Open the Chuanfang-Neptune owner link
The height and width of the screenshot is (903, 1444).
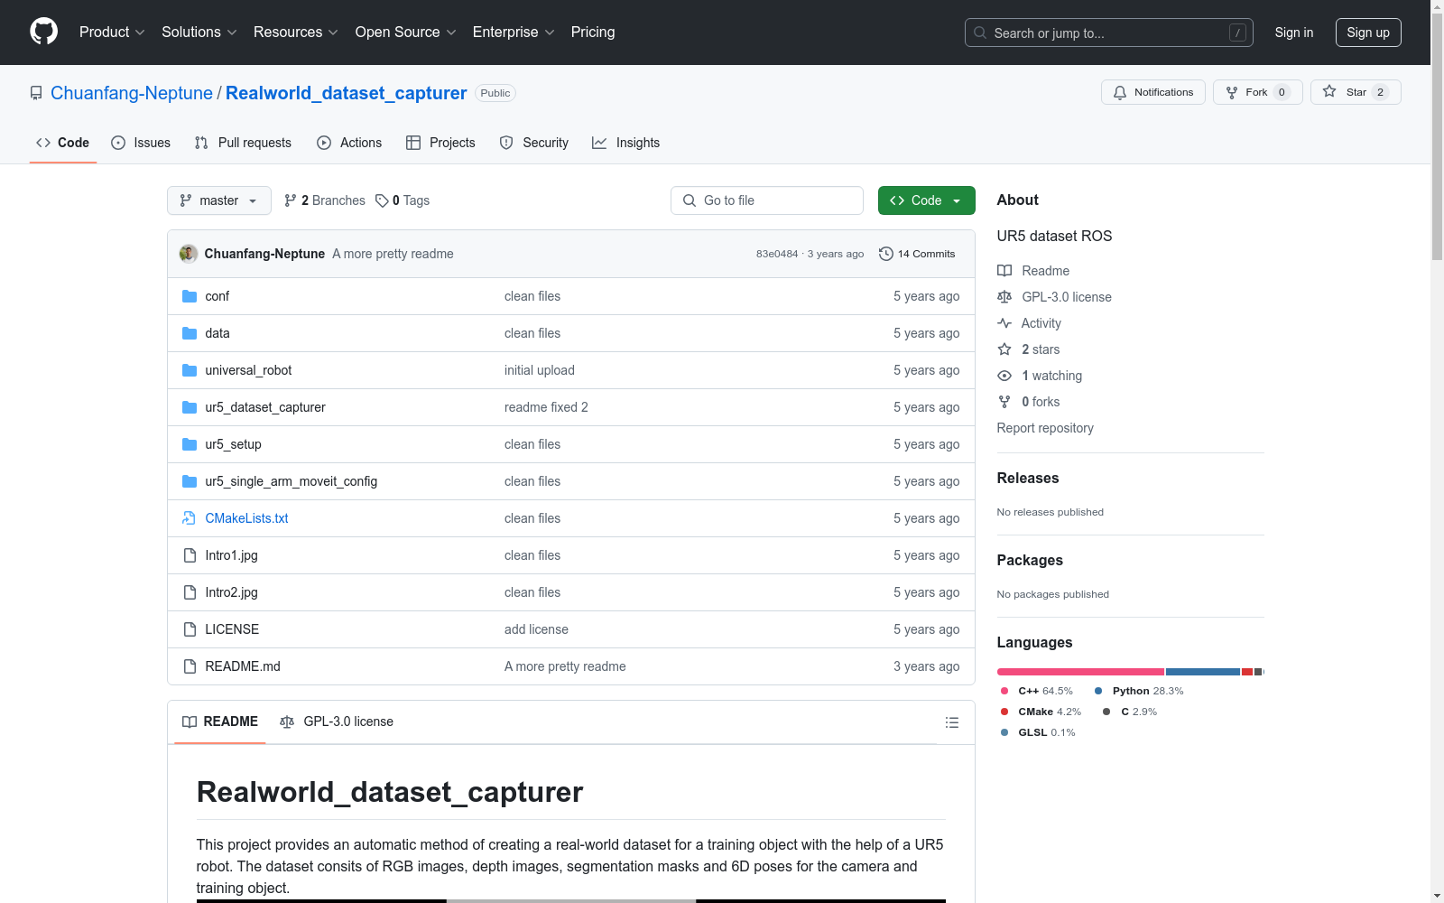132,93
